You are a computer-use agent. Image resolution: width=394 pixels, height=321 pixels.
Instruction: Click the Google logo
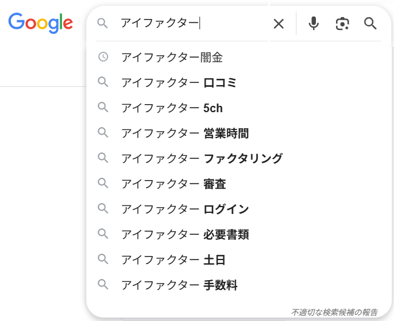[40, 22]
